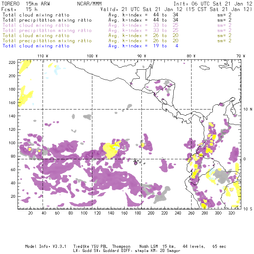Click the 120 tick on vertical axis

click(12, 129)
